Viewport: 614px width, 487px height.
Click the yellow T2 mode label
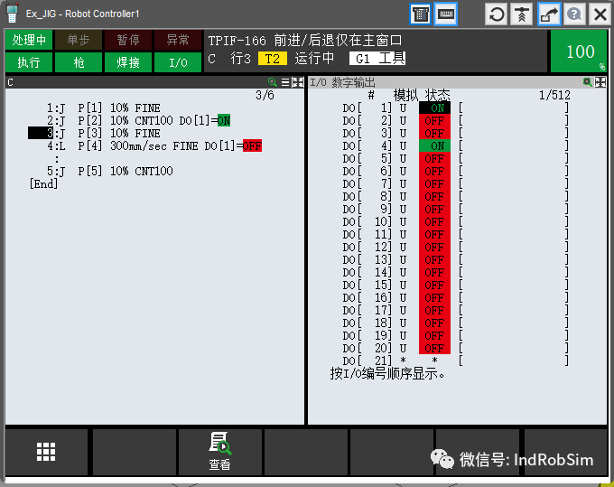(x=272, y=59)
